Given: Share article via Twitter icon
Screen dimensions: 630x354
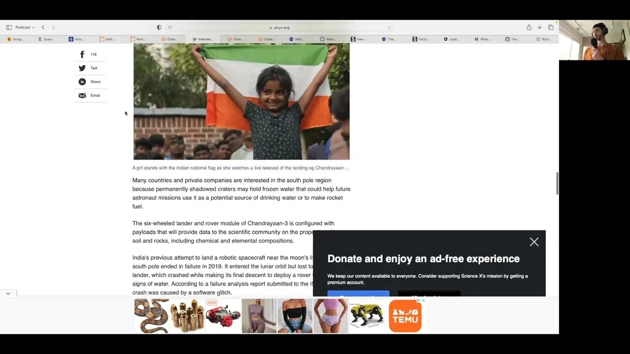Looking at the screenshot, I should click(x=82, y=68).
